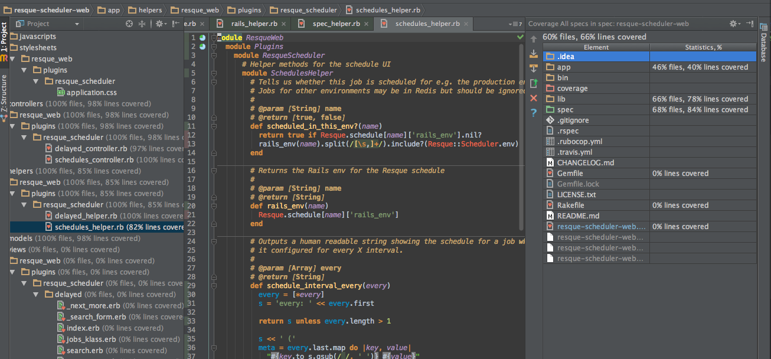The width and height of the screenshot is (771, 359).
Task: Click the green inspection checkmark in editor
Action: click(x=520, y=37)
